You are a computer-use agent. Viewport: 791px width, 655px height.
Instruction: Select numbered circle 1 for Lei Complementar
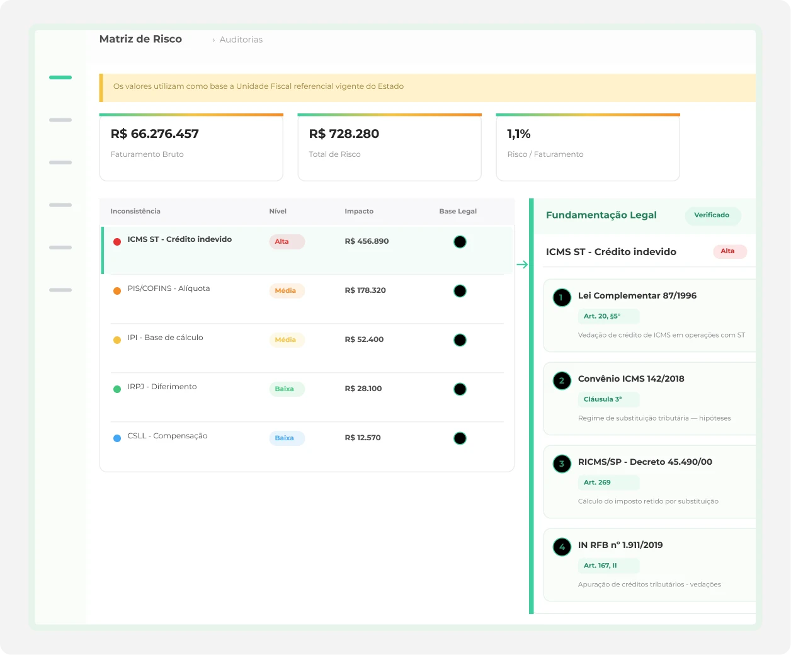(562, 297)
